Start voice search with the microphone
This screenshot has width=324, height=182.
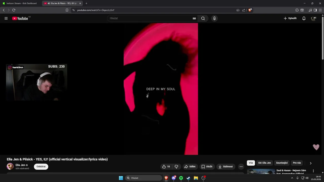tap(214, 18)
